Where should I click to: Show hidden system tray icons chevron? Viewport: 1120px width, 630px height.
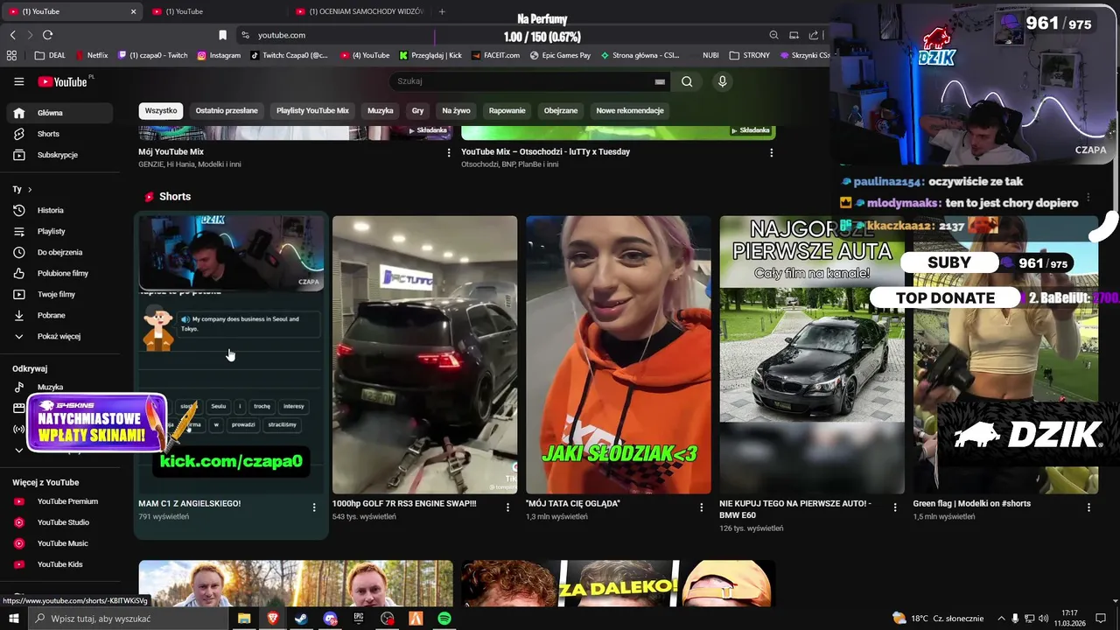(1001, 619)
